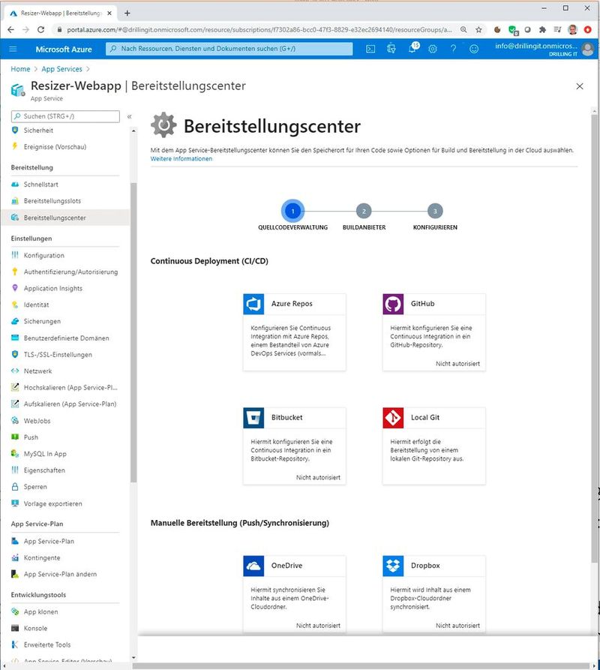Open portal settings gear
600x670 pixels.
(433, 49)
